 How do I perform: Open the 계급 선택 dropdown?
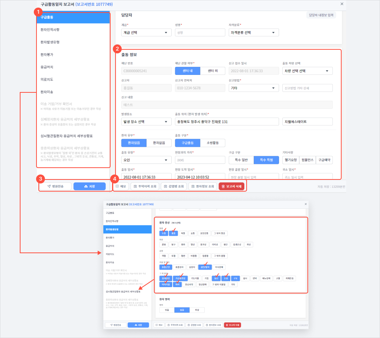[146, 32]
